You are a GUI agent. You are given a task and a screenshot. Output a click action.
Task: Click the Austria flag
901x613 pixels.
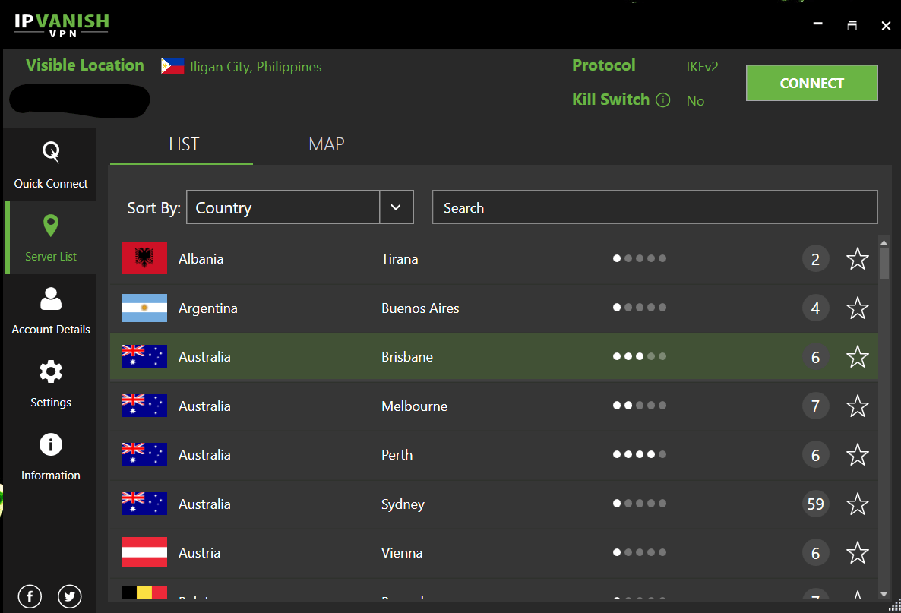tap(144, 552)
